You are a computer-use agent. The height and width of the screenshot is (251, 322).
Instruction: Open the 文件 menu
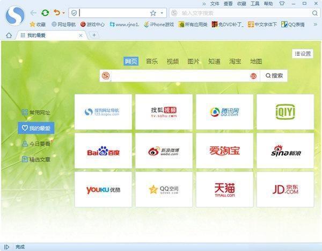[215, 4]
